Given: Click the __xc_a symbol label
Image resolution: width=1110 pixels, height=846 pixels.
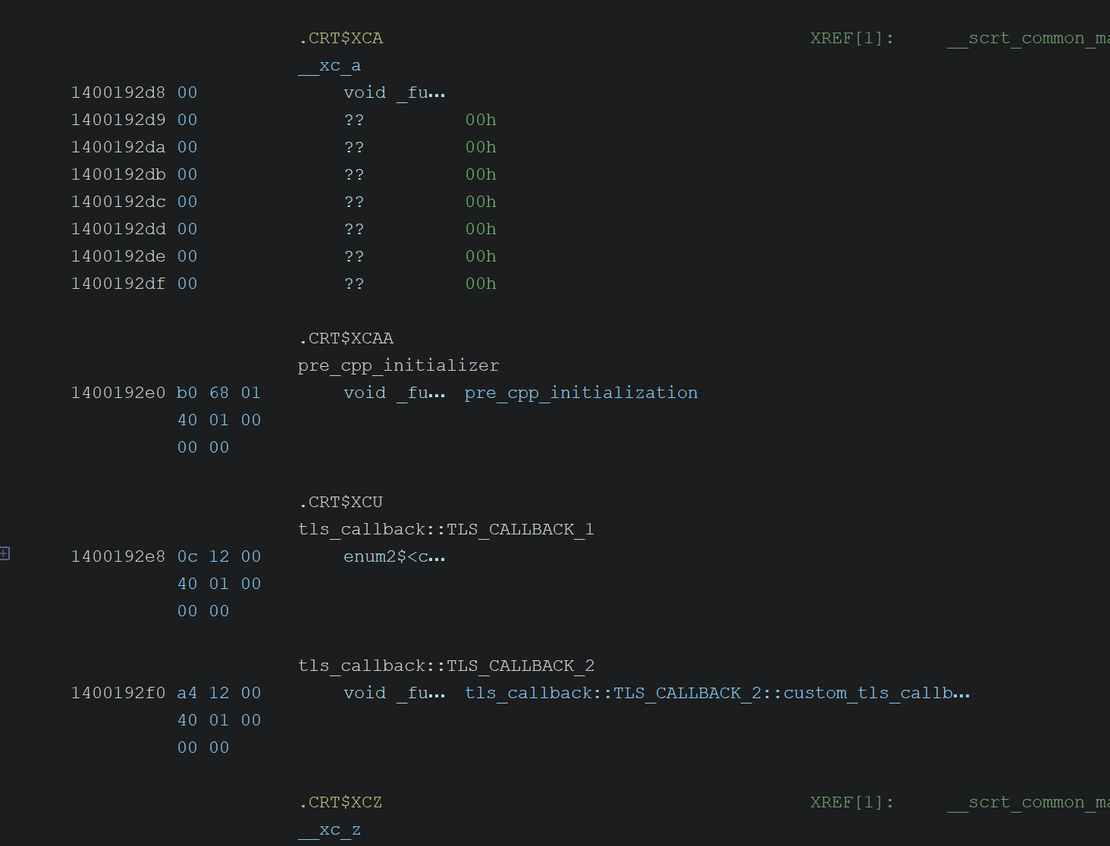Looking at the screenshot, I should (x=330, y=65).
